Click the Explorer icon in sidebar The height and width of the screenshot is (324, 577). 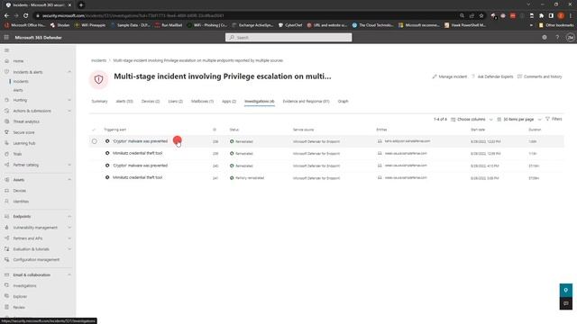point(6,296)
